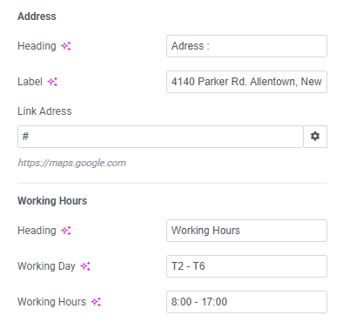Click the Working Day label text

[46, 266]
